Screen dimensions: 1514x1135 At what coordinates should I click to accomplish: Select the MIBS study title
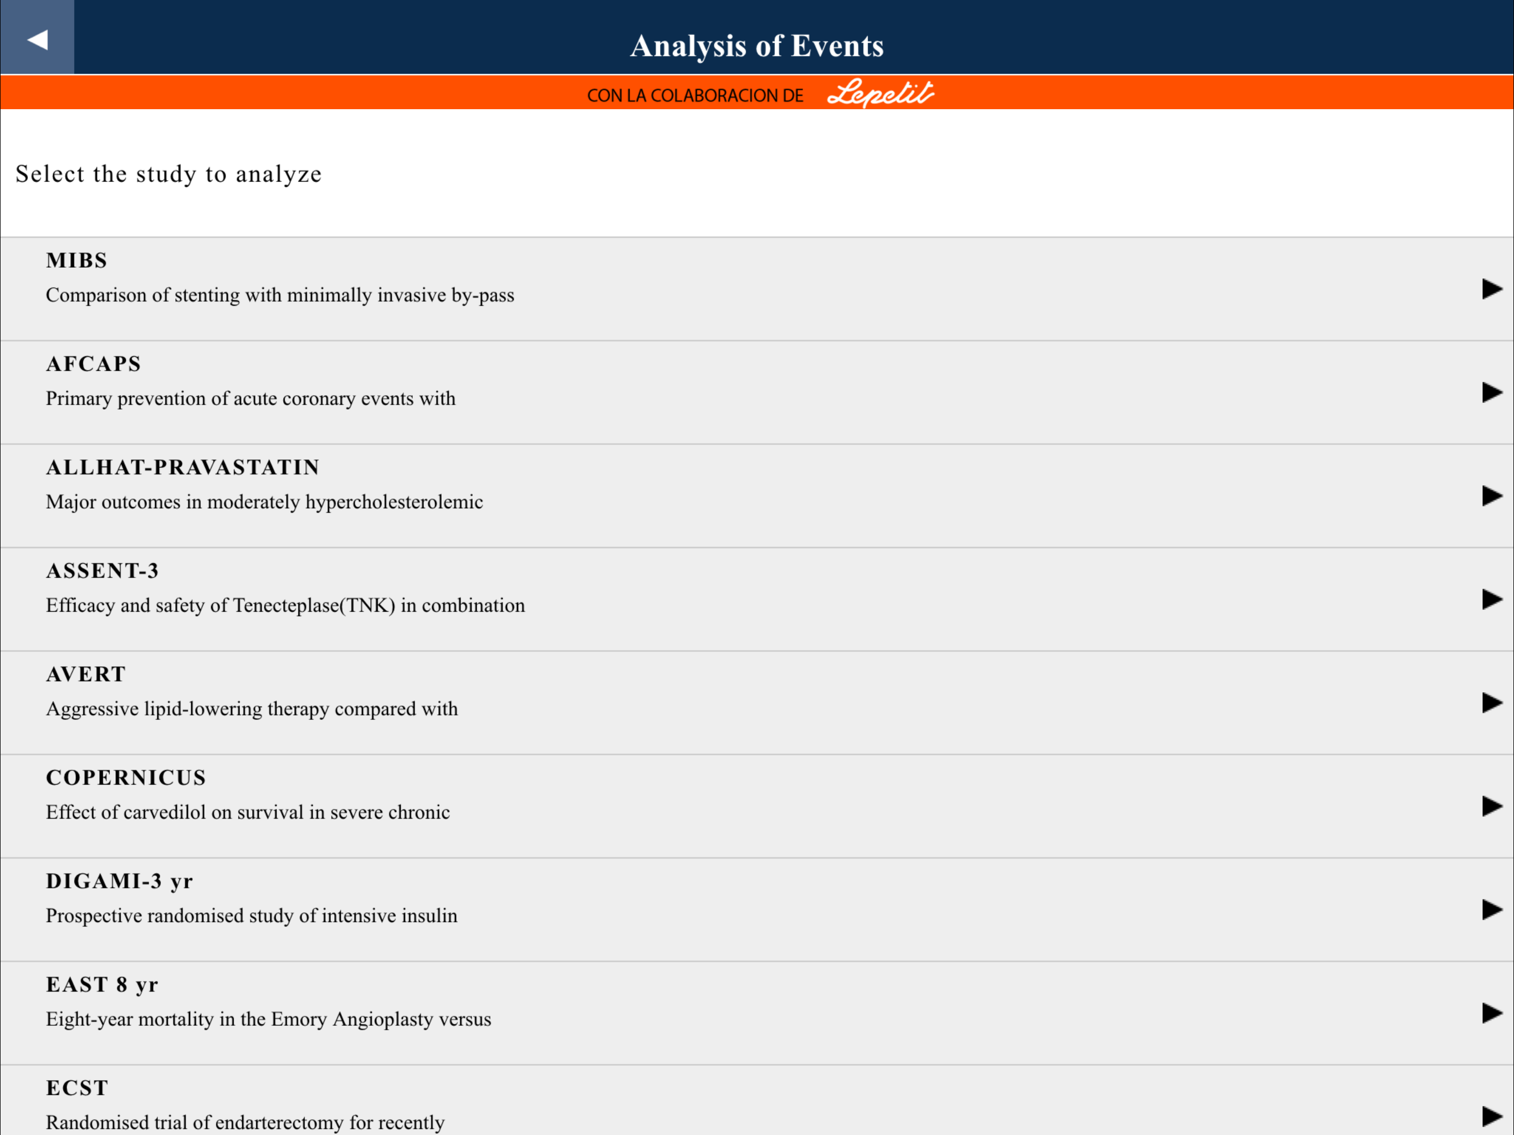(x=76, y=260)
